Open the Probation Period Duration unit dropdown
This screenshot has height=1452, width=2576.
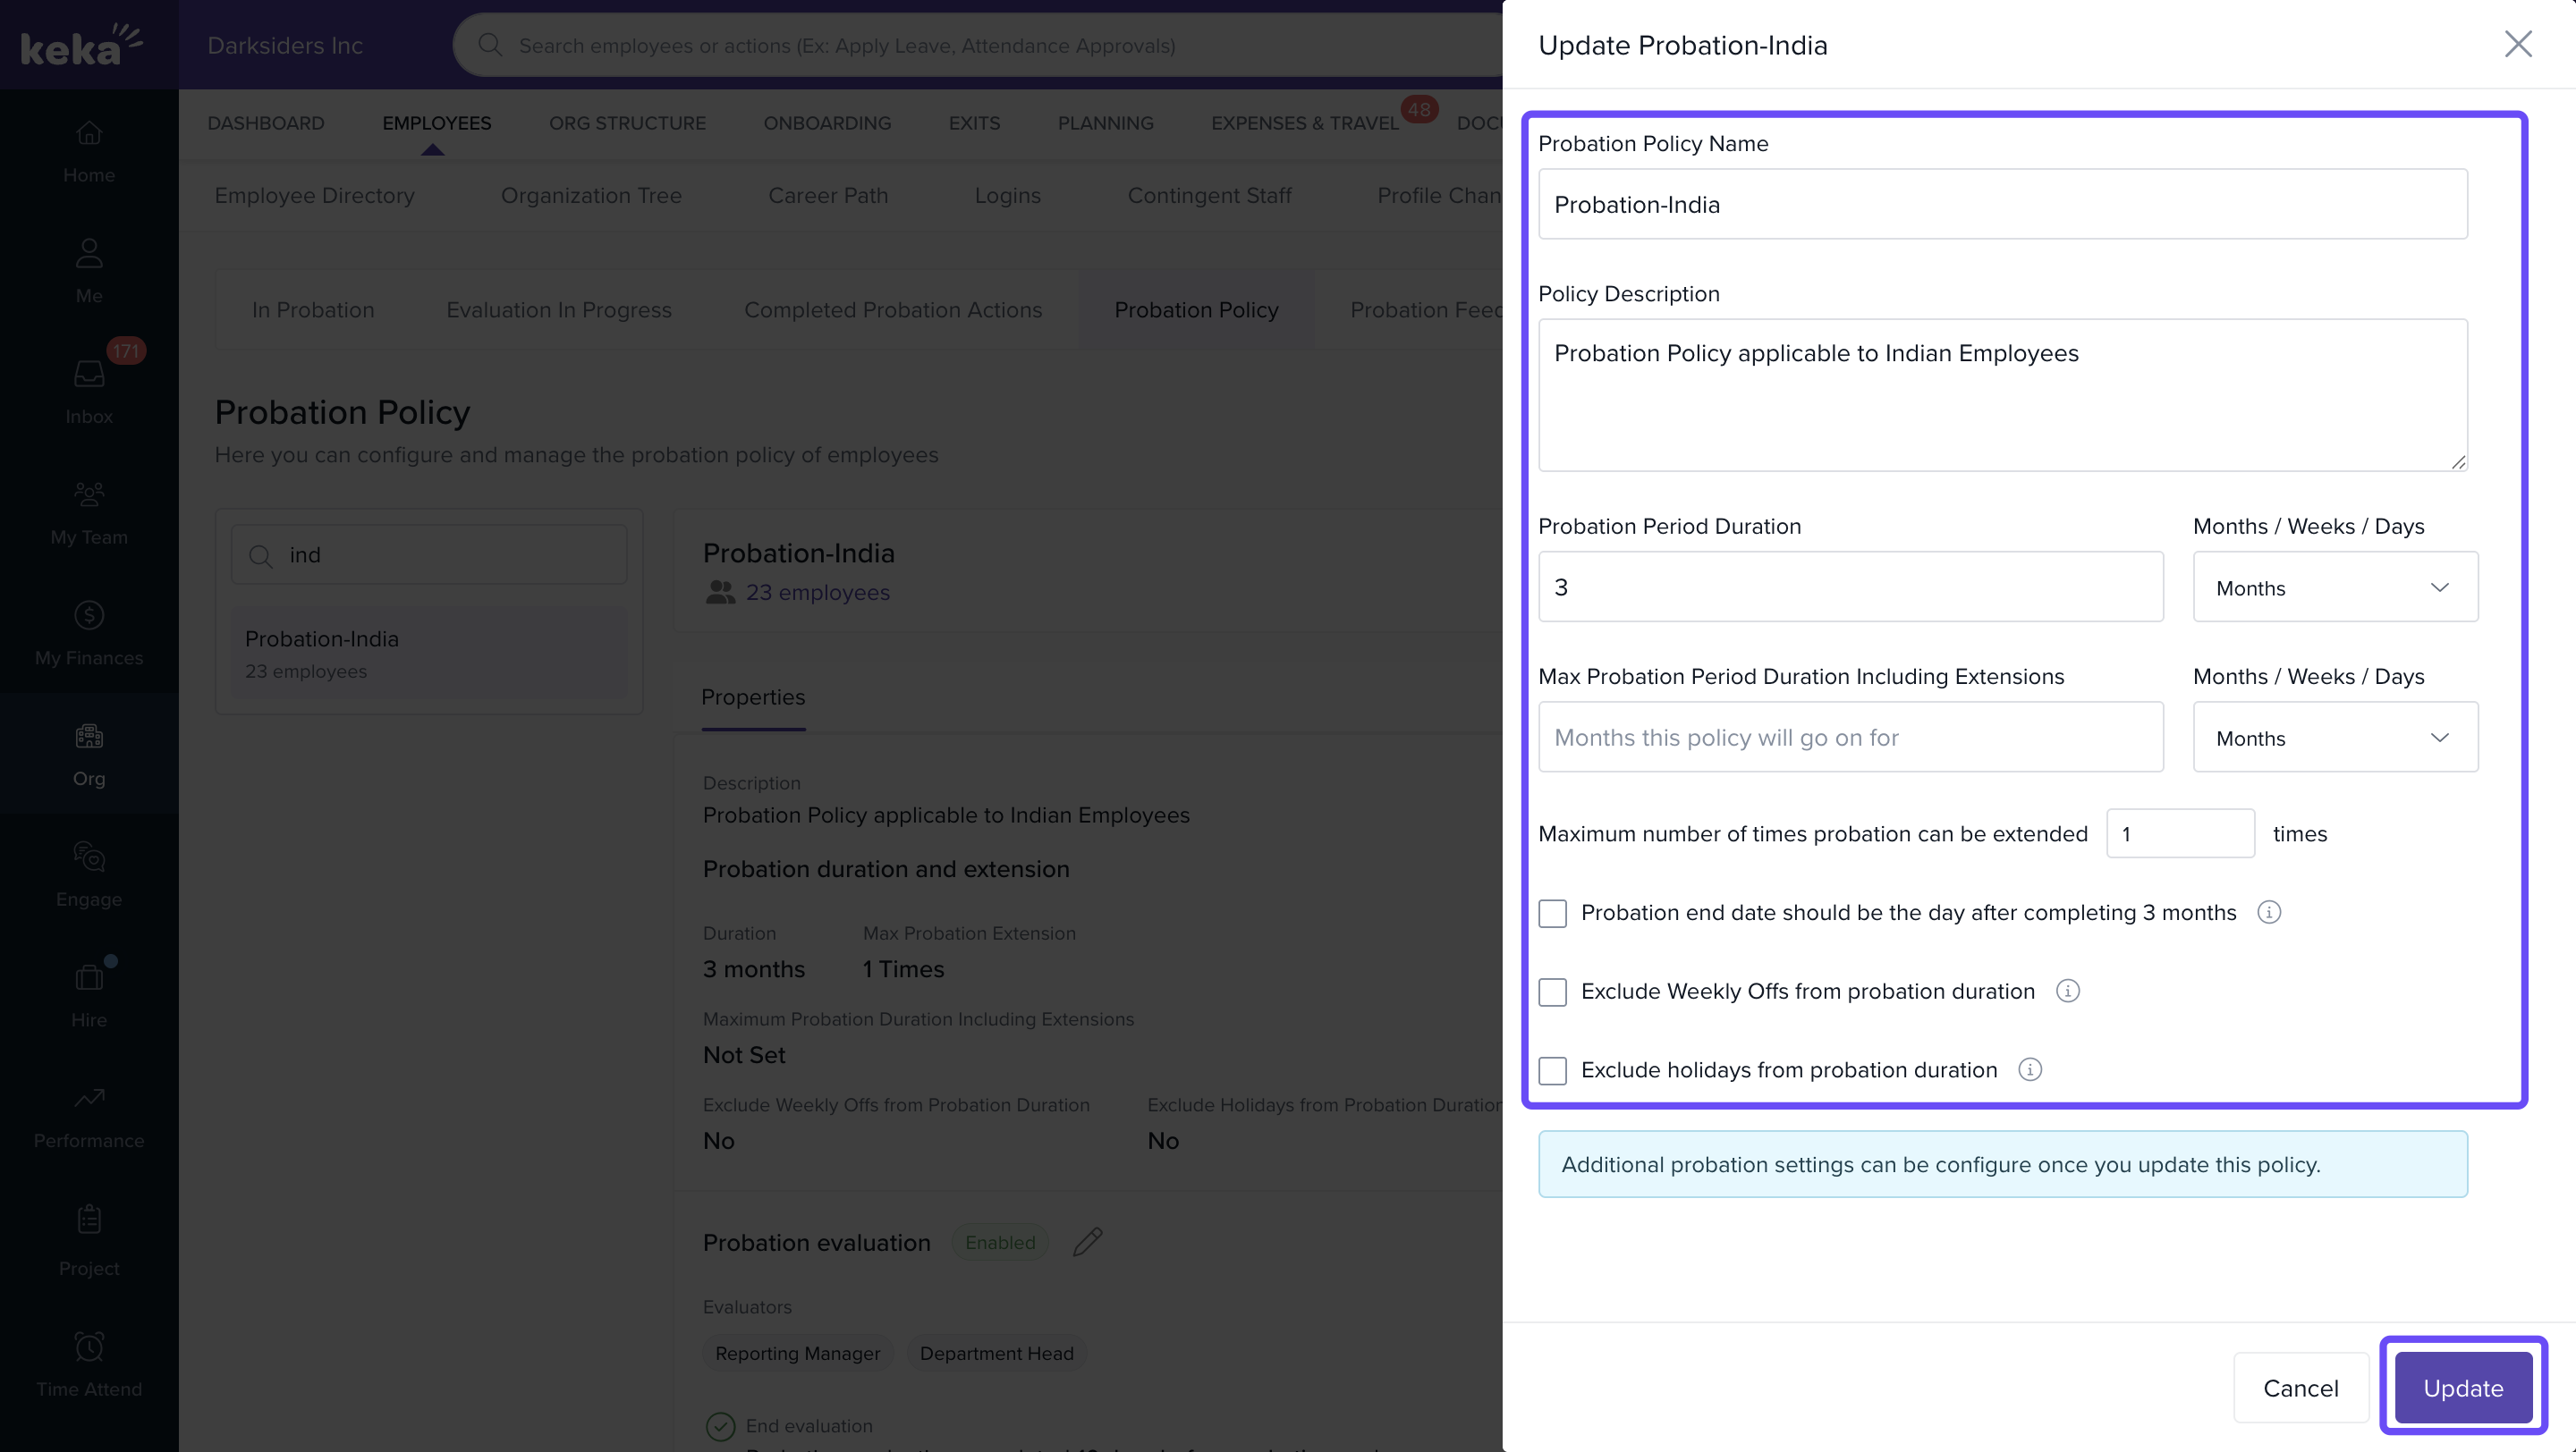[x=2334, y=587]
